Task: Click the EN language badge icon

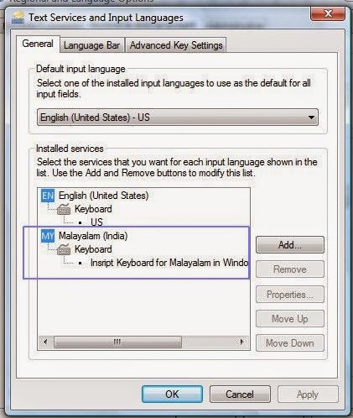Action: tap(48, 196)
